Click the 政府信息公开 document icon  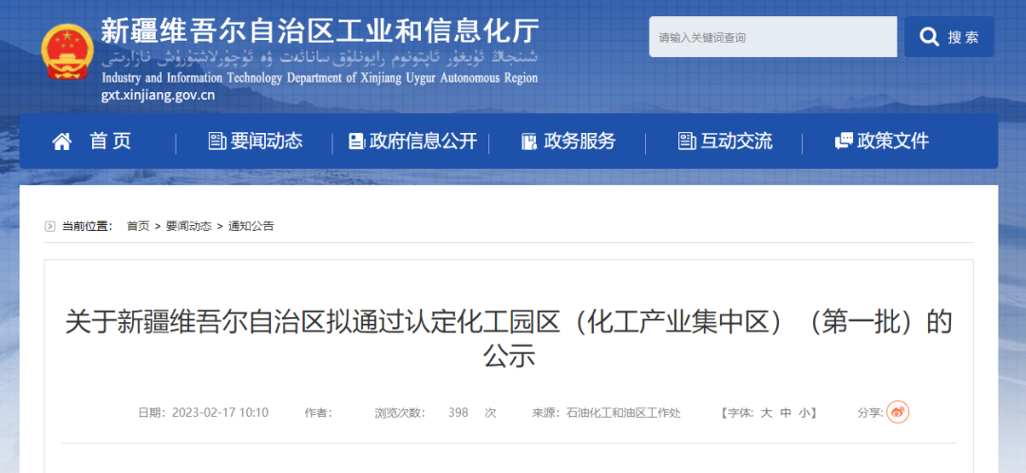point(356,142)
